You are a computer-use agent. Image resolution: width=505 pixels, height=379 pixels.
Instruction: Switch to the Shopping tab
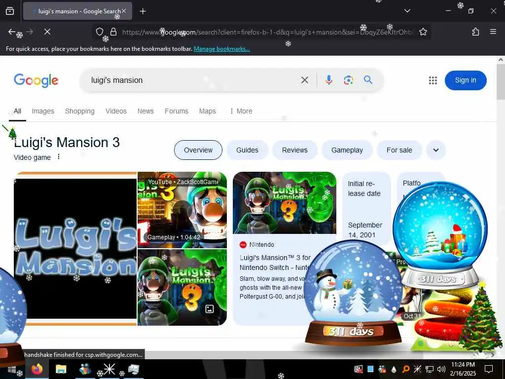point(79,111)
